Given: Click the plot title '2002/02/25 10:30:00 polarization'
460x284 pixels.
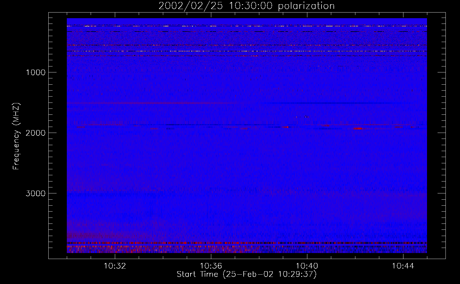Looking at the screenshot, I should tap(246, 6).
